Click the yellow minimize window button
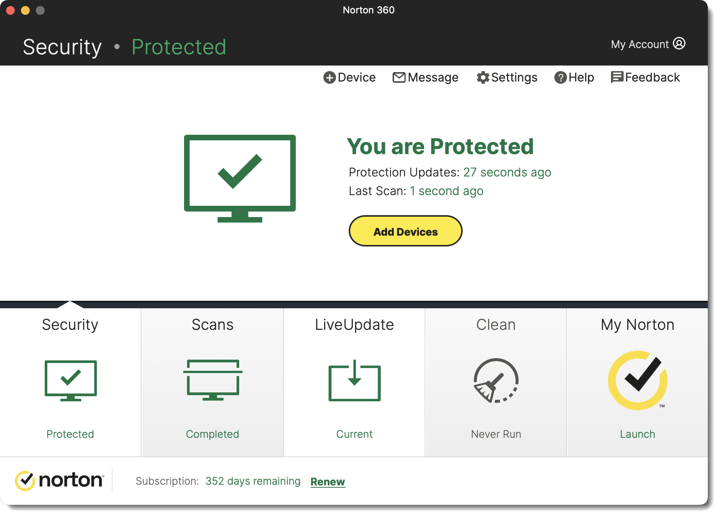 coord(25,10)
